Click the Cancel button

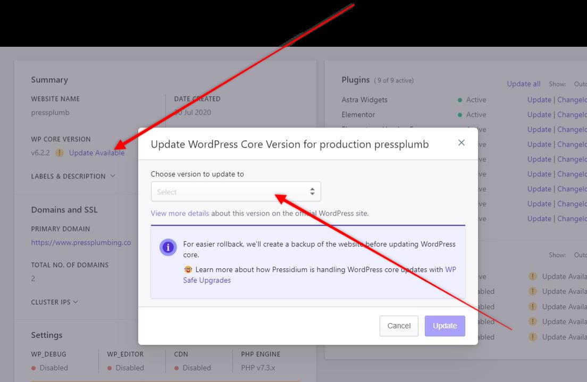click(x=399, y=326)
